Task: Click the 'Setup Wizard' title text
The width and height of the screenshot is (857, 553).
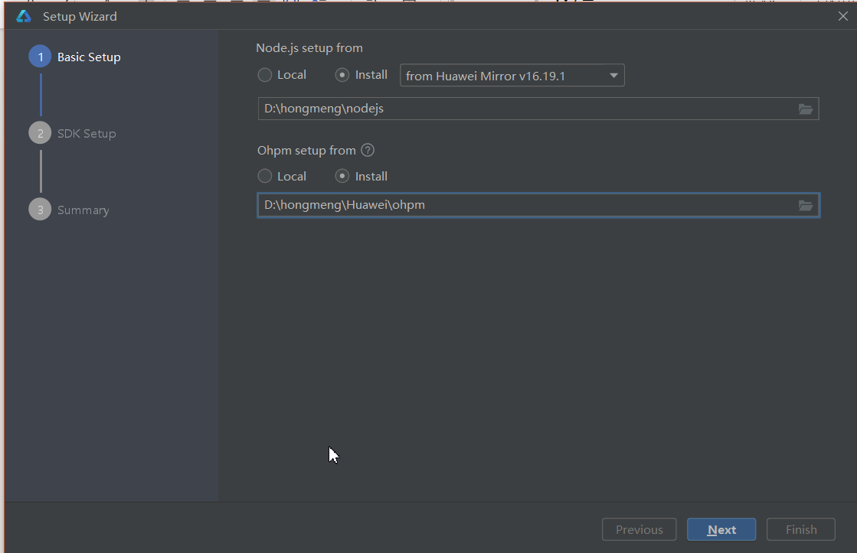Action: [x=80, y=16]
